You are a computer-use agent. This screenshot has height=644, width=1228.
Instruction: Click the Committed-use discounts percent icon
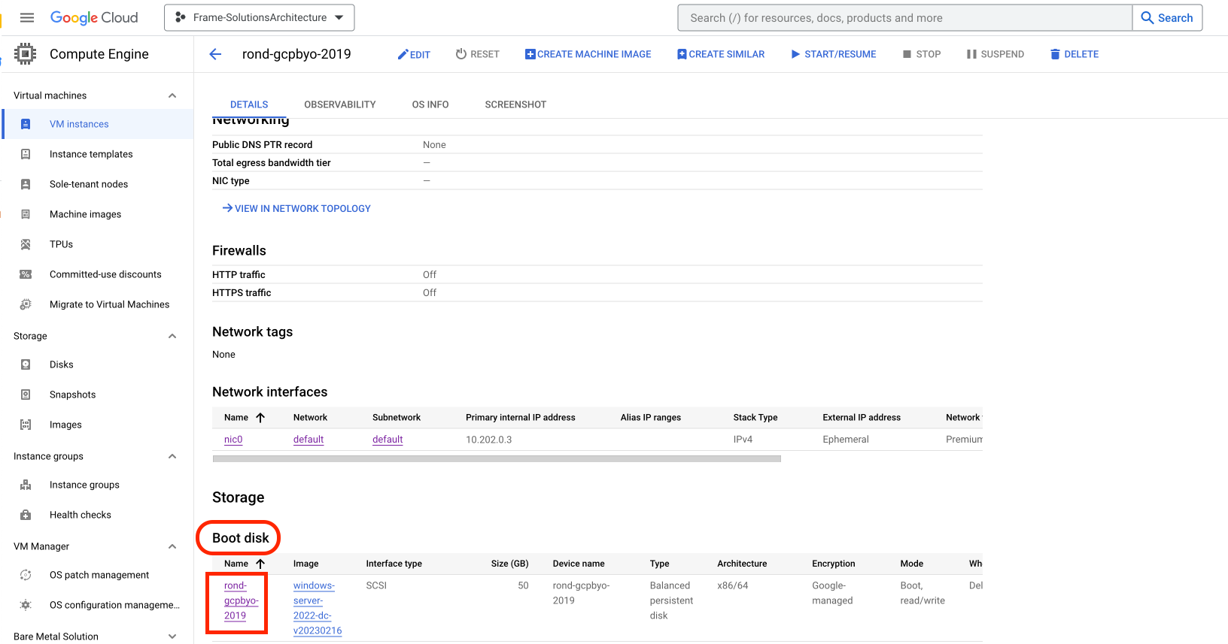(26, 274)
